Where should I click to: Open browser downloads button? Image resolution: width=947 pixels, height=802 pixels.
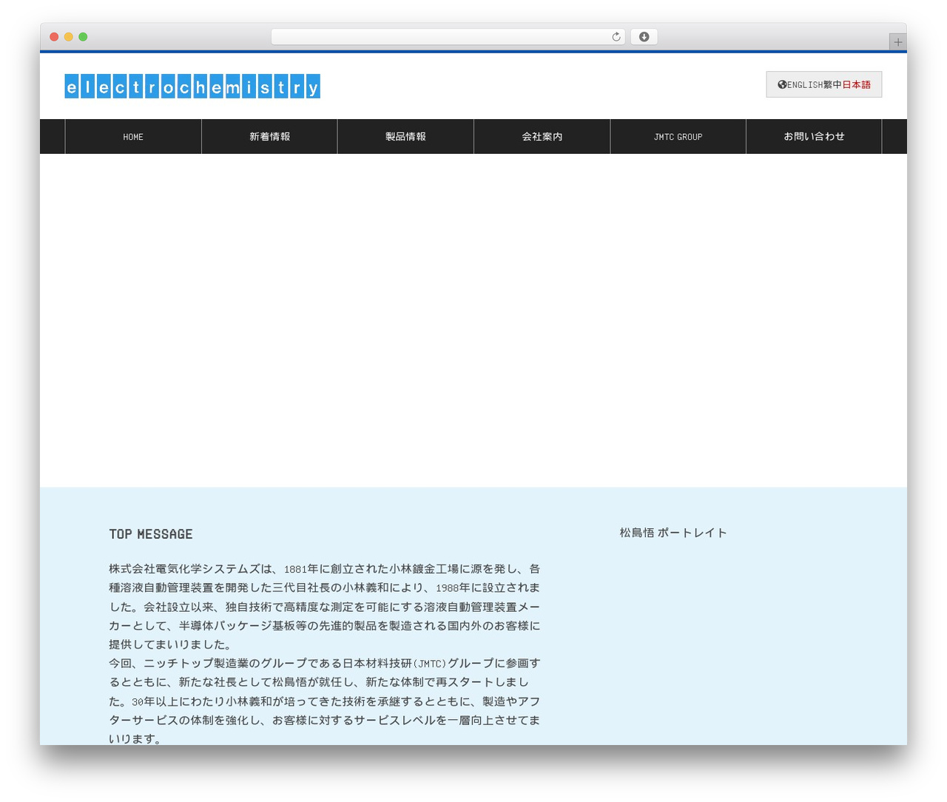pos(644,37)
